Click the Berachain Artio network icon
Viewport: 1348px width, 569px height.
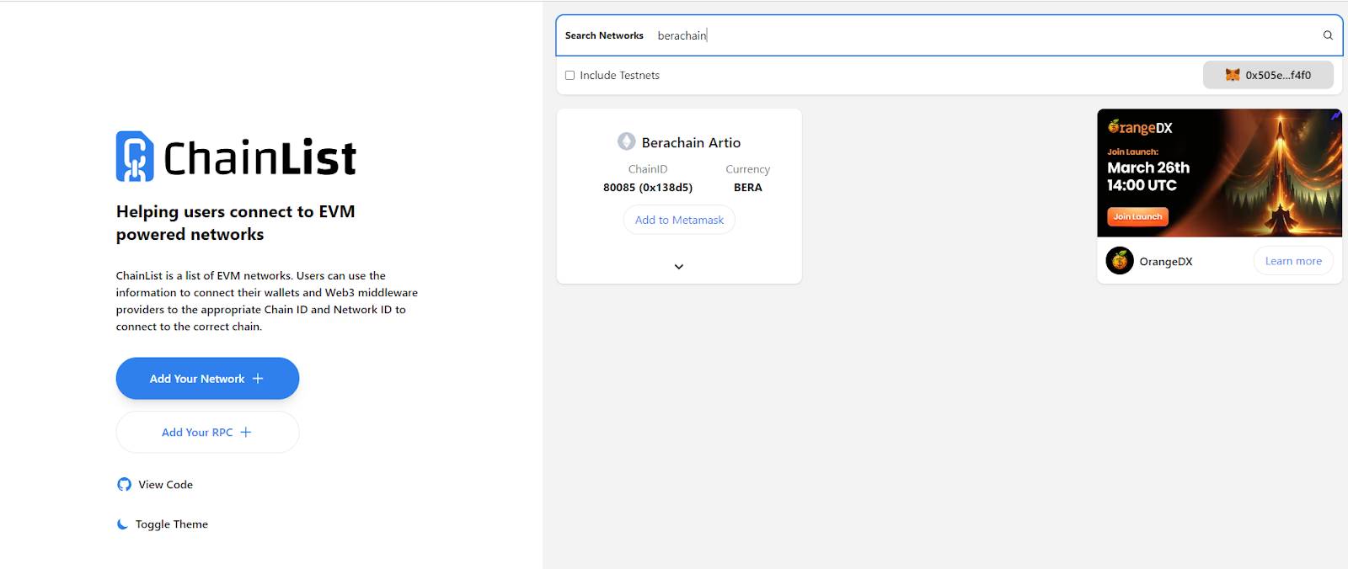pyautogui.click(x=626, y=141)
